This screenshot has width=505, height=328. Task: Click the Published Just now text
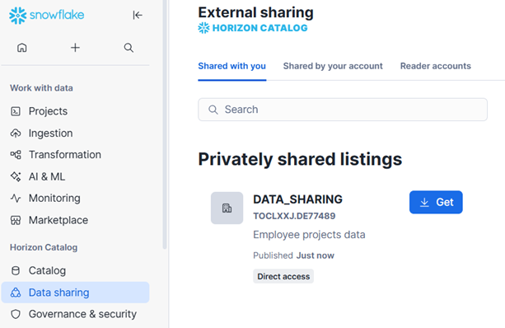[293, 255]
